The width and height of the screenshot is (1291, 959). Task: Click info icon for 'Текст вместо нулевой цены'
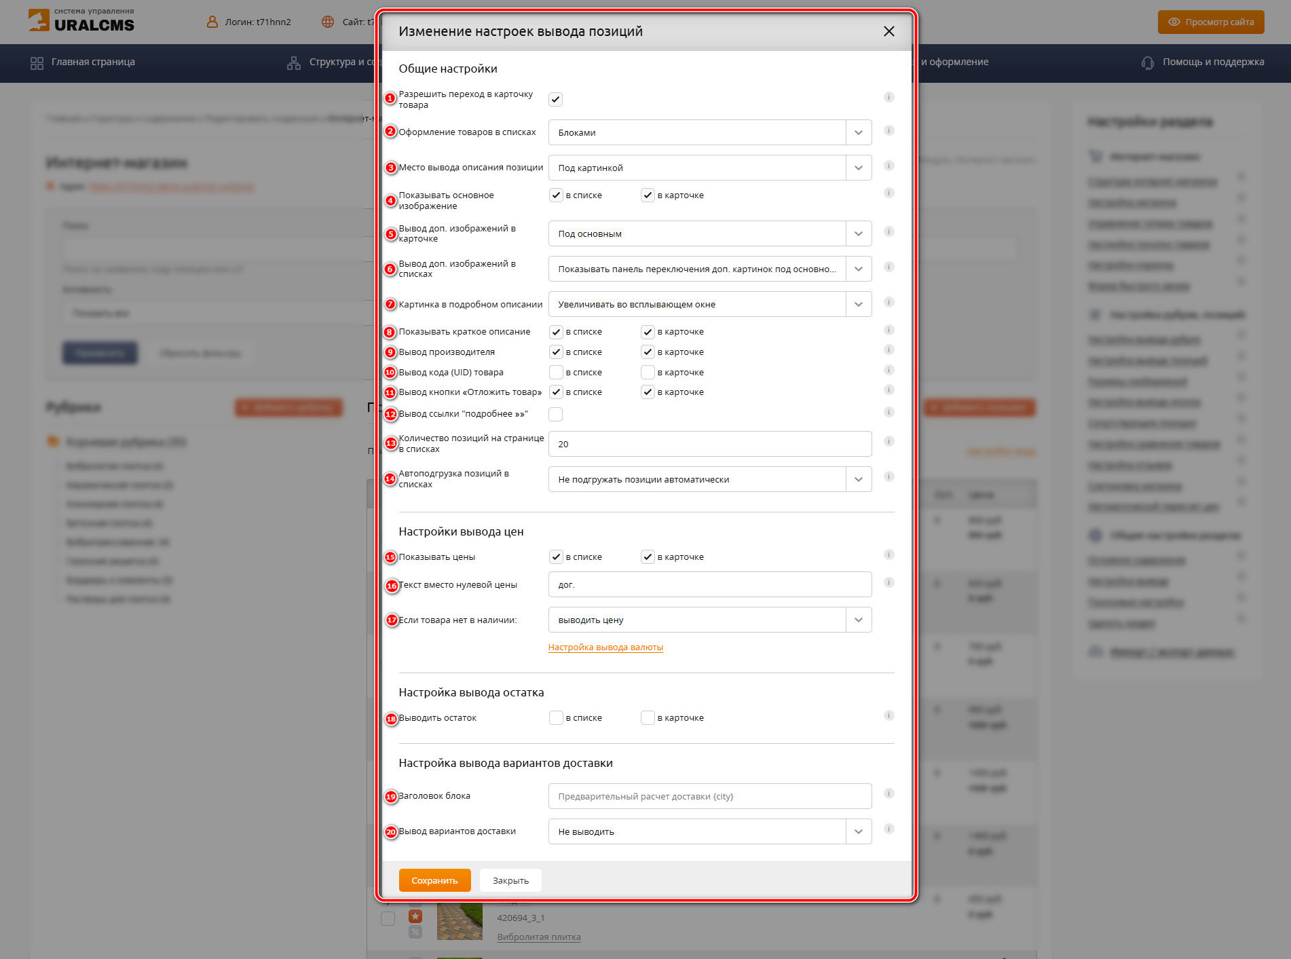pos(888,582)
